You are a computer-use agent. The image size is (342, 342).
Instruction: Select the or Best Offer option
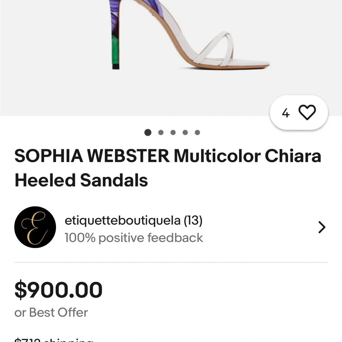tap(50, 312)
